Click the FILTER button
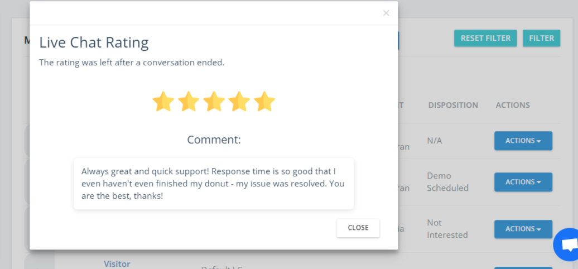This screenshot has width=578, height=269. [x=541, y=39]
